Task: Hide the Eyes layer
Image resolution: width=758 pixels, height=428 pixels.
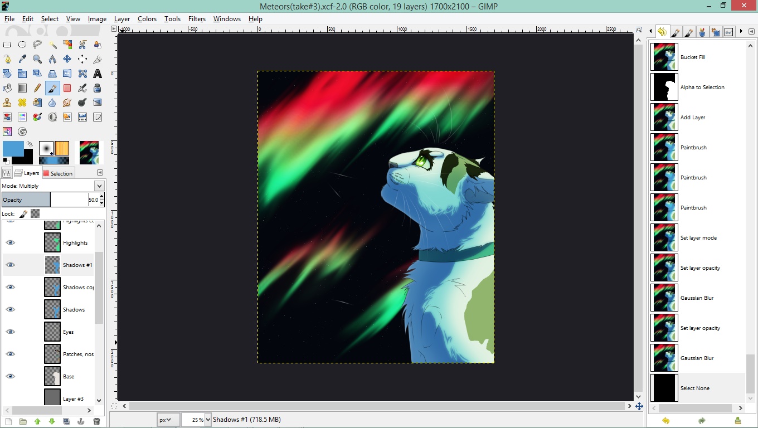Action: (x=10, y=332)
